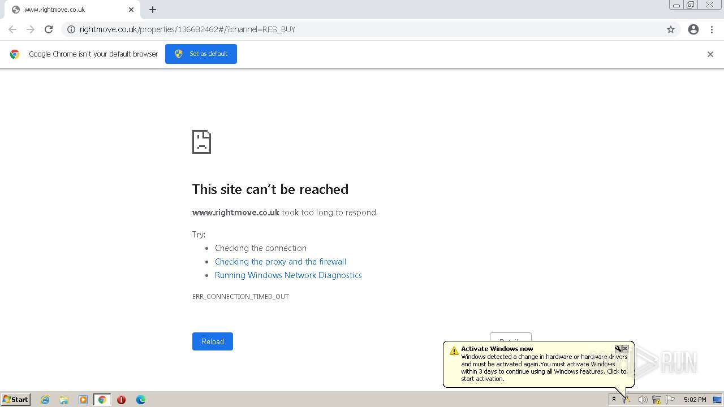Open Windows Explorer folder in taskbar
This screenshot has width=724, height=407.
pos(64,400)
